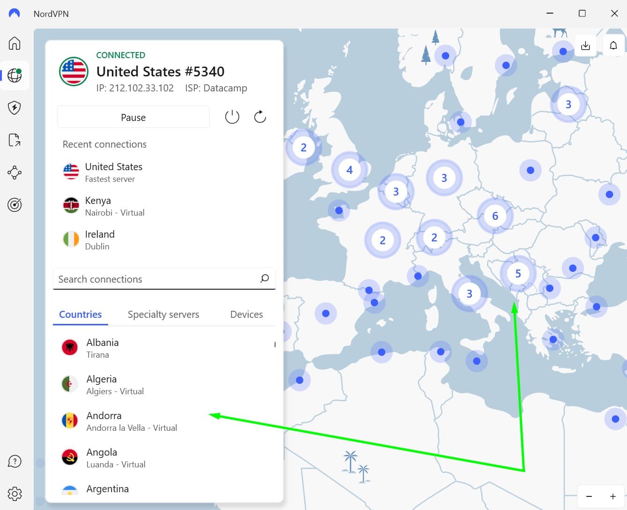Screen dimensions: 627x510
Task: Open the file sharing sidebar icon
Action: pos(15,140)
